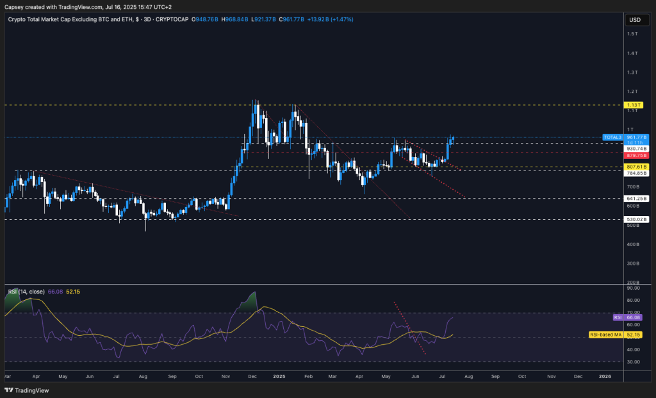The height and width of the screenshot is (398, 656).
Task: Open the RSI (14, close) indicator legend
Action: tap(25, 292)
